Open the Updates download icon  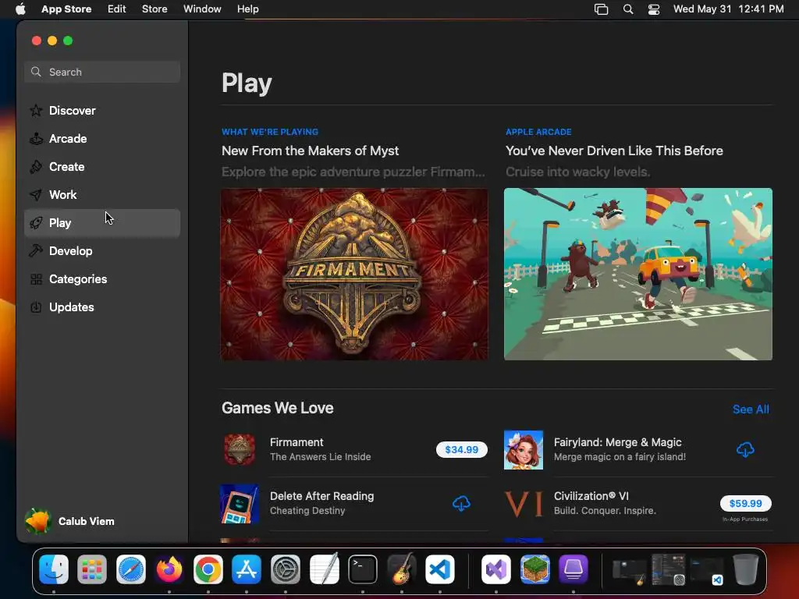[x=36, y=307]
